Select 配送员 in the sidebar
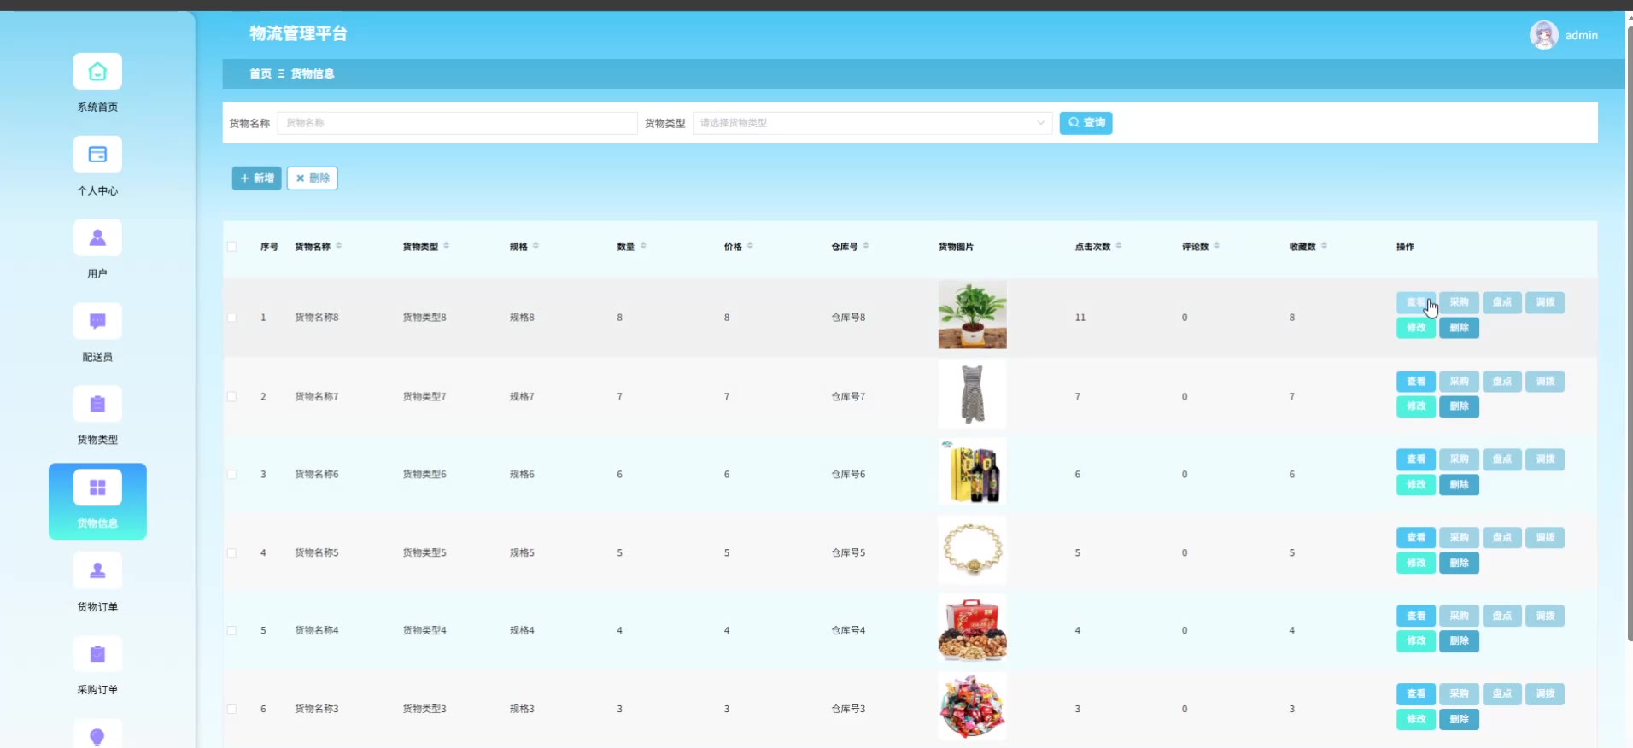Viewport: 1633px width, 748px height. [x=97, y=333]
